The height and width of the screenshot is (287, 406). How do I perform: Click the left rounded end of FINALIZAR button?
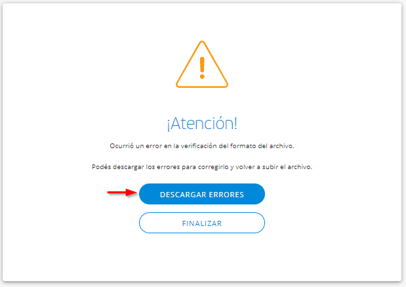point(145,223)
